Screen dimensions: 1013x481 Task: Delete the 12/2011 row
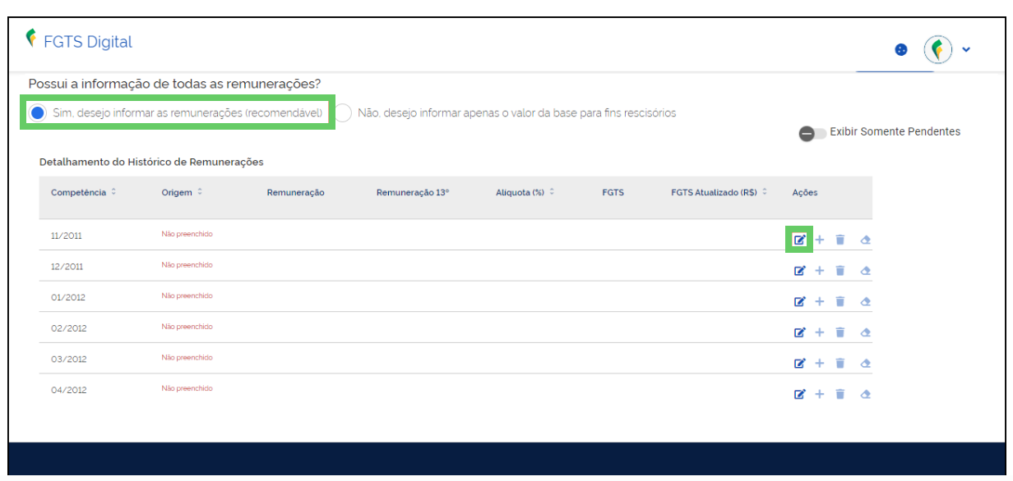tap(840, 271)
